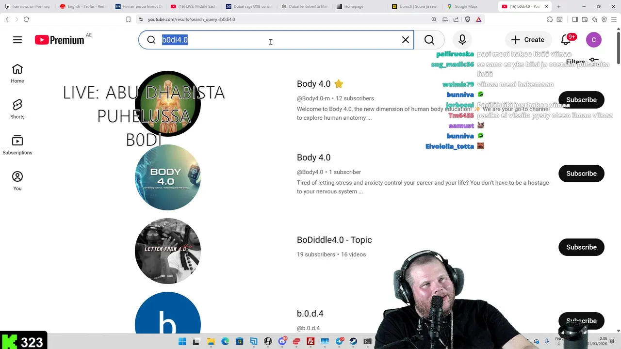This screenshot has height=349, width=621.
Task: Close the b0di4.0 YouTube tab
Action: pyautogui.click(x=546, y=6)
